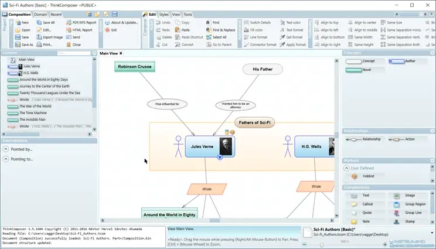Choose the Hobbist marker
Image resolution: width=436 pixels, height=249 pixels.
pyautogui.click(x=365, y=176)
